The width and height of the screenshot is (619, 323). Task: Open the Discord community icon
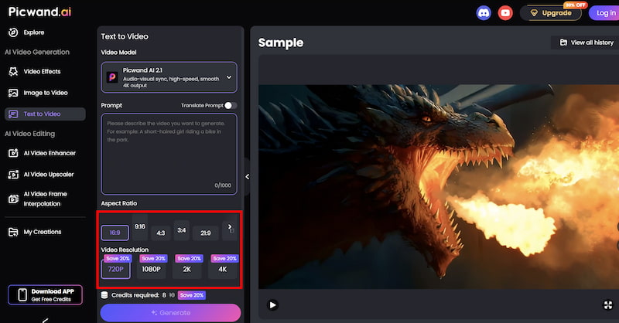pos(484,12)
